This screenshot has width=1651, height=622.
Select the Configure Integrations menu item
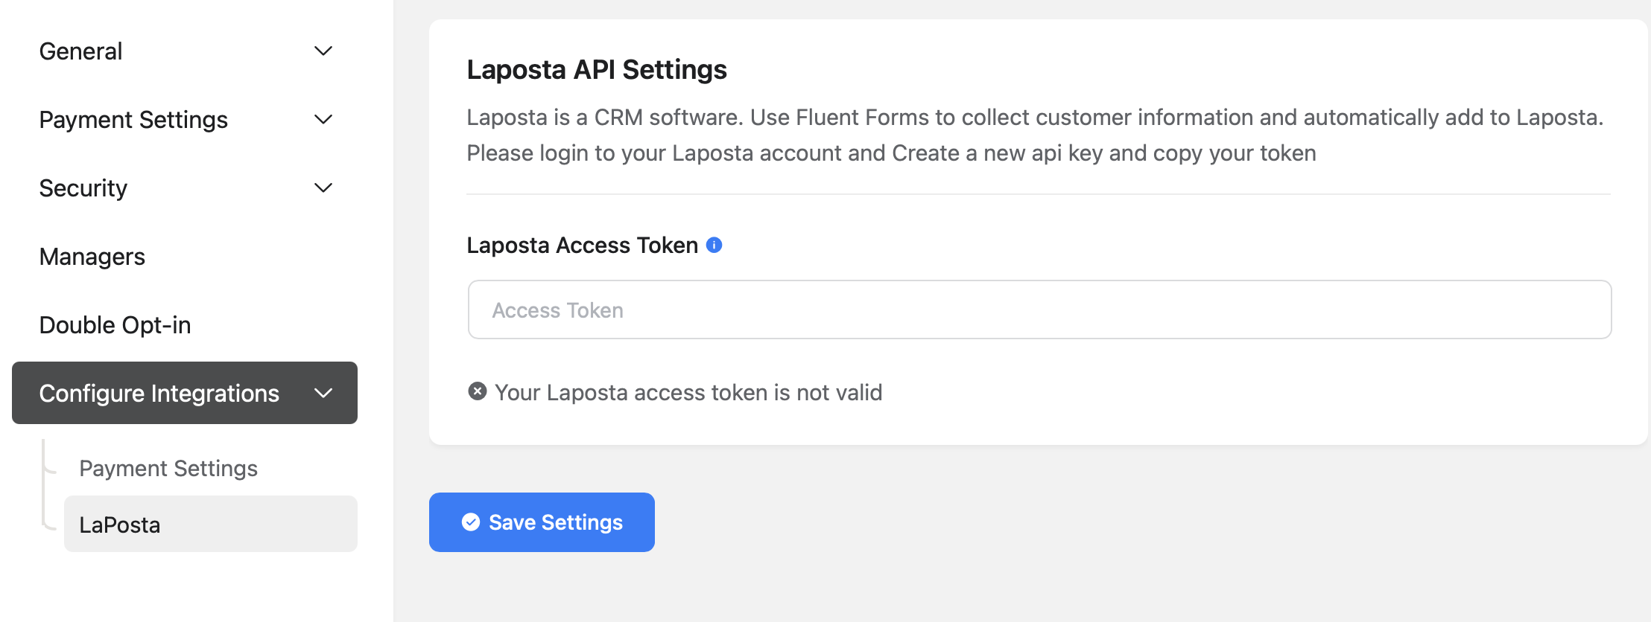coord(185,393)
